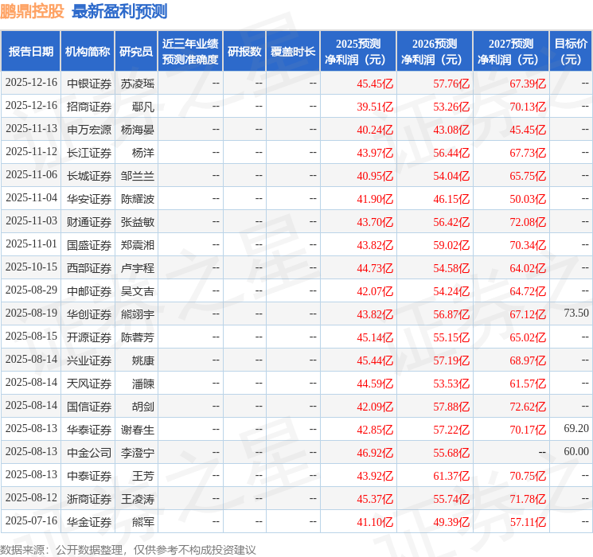Click the 2025预测净利润 column header
Viewport: 593px width, 557px height.
click(x=358, y=52)
